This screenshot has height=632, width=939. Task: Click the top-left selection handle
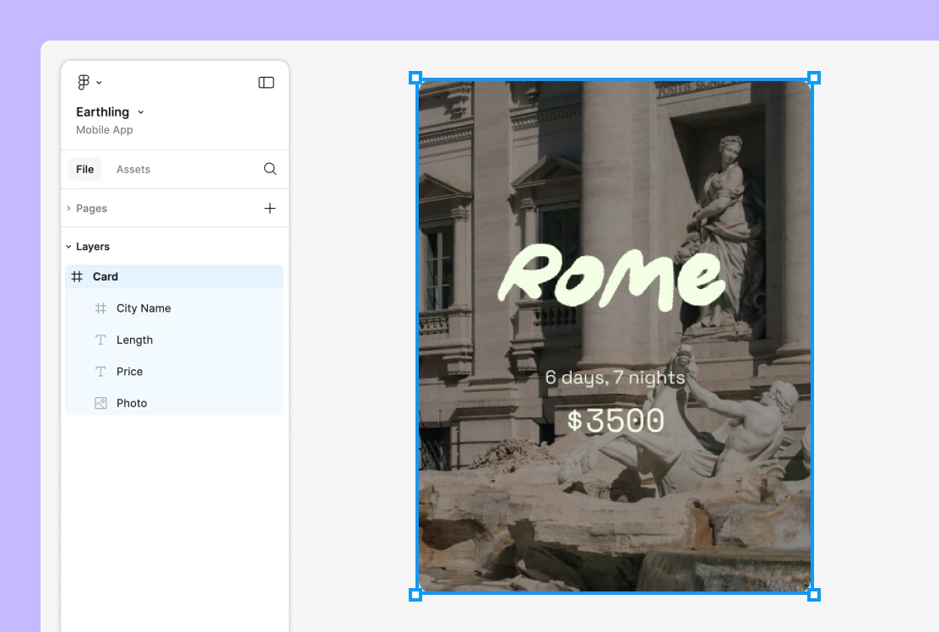pyautogui.click(x=415, y=78)
